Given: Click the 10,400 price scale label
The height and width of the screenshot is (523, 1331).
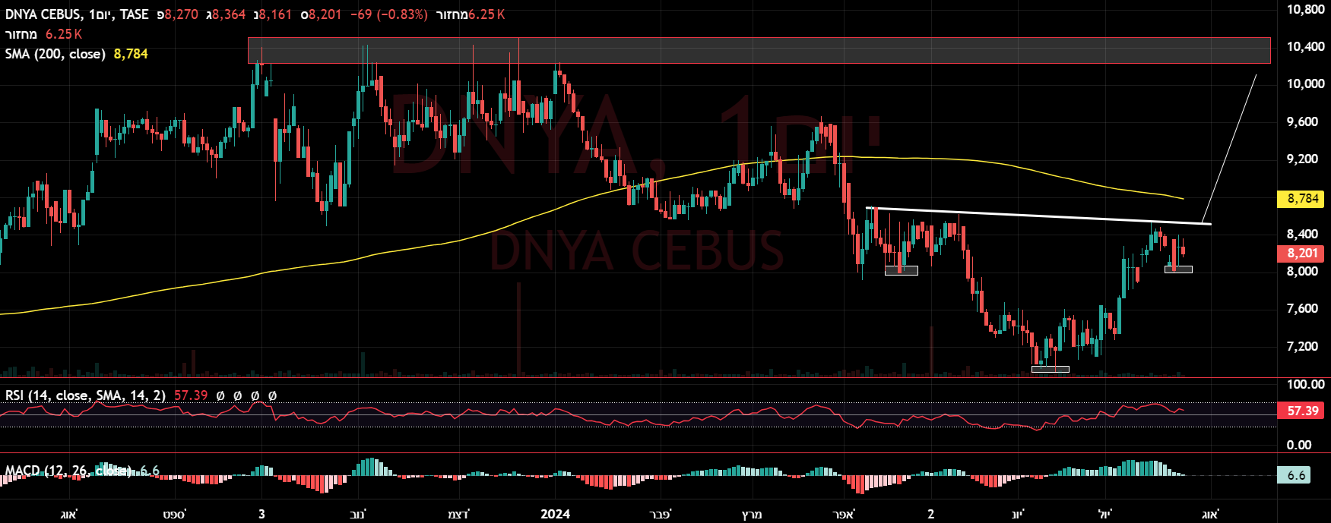Looking at the screenshot, I should point(1305,47).
